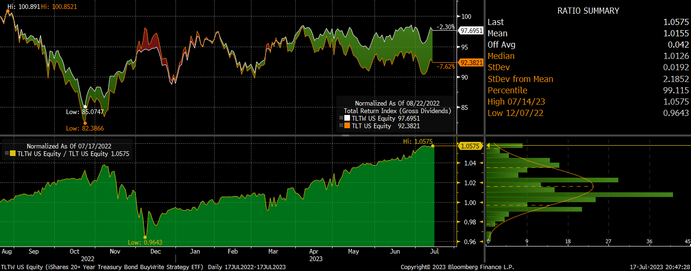Viewport: 691px width, 271px height.
Task: Click the -7.62% return label
Action: pyautogui.click(x=445, y=66)
